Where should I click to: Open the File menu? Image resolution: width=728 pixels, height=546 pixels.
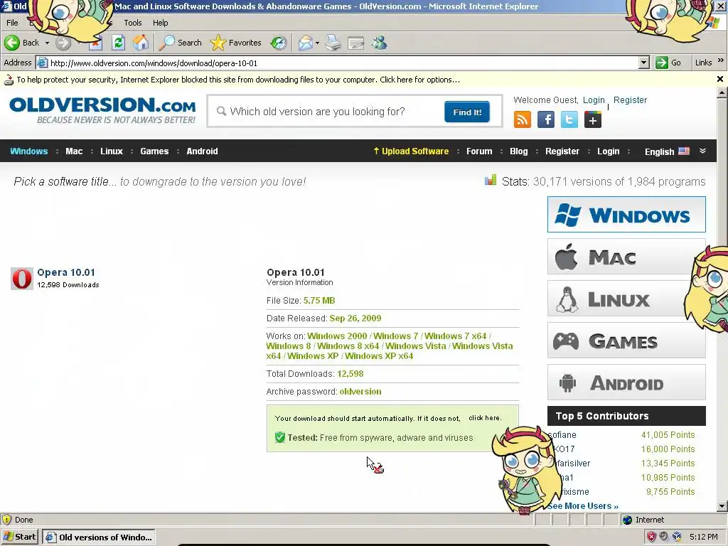[12, 23]
